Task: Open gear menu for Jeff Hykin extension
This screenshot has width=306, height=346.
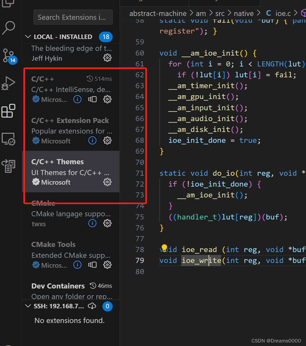Action: click(108, 58)
